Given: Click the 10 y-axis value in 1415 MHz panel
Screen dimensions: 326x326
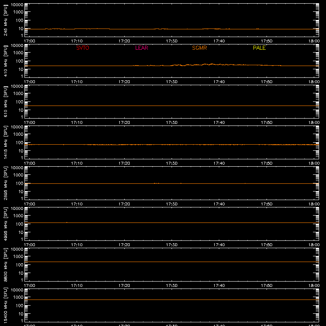Looking at the screenshot, I should coord(21,151).
